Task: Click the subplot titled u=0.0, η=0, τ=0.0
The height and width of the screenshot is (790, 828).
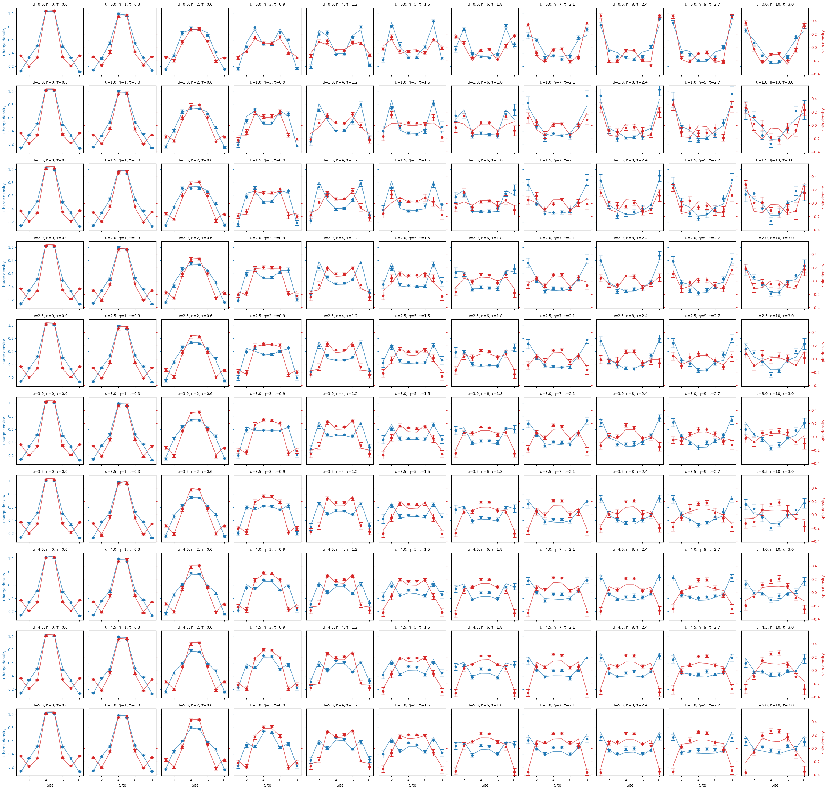Action: [50, 41]
